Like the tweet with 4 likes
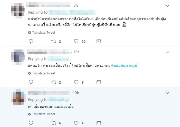Image resolution: width=180 pixels, height=127 pixels. [76, 123]
